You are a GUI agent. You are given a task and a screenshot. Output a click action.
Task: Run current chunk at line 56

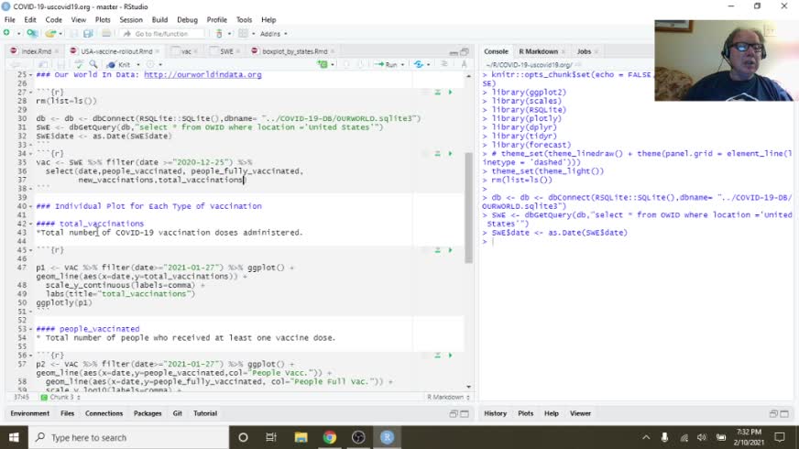[450, 356]
